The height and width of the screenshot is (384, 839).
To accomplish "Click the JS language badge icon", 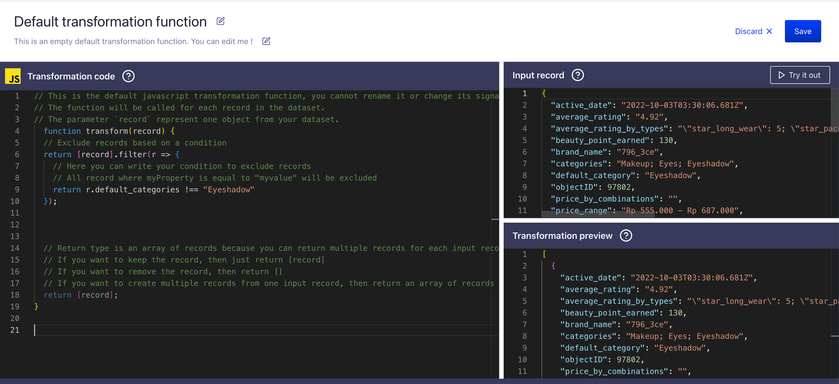I will point(12,76).
